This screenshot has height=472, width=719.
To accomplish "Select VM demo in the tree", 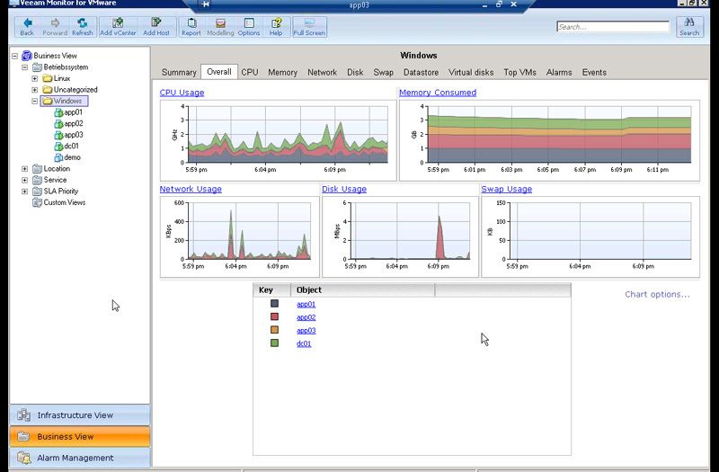I will tap(73, 157).
